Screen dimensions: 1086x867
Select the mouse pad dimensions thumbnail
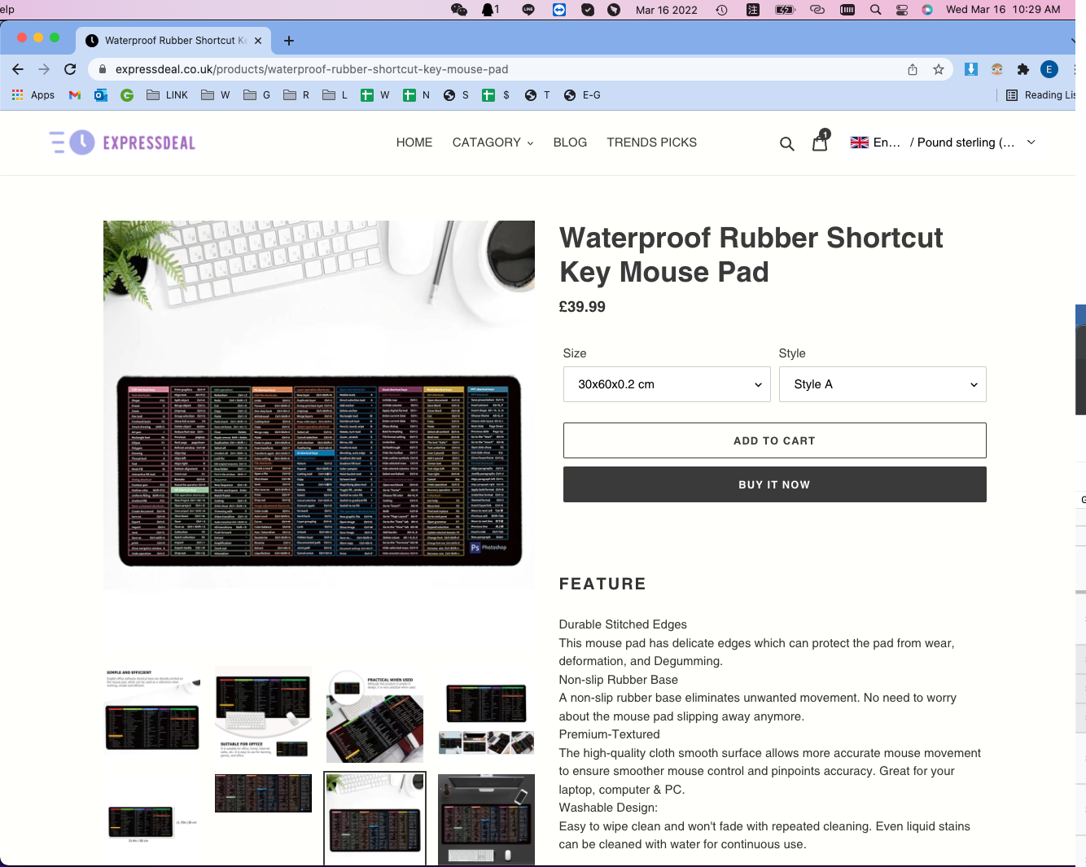[152, 820]
